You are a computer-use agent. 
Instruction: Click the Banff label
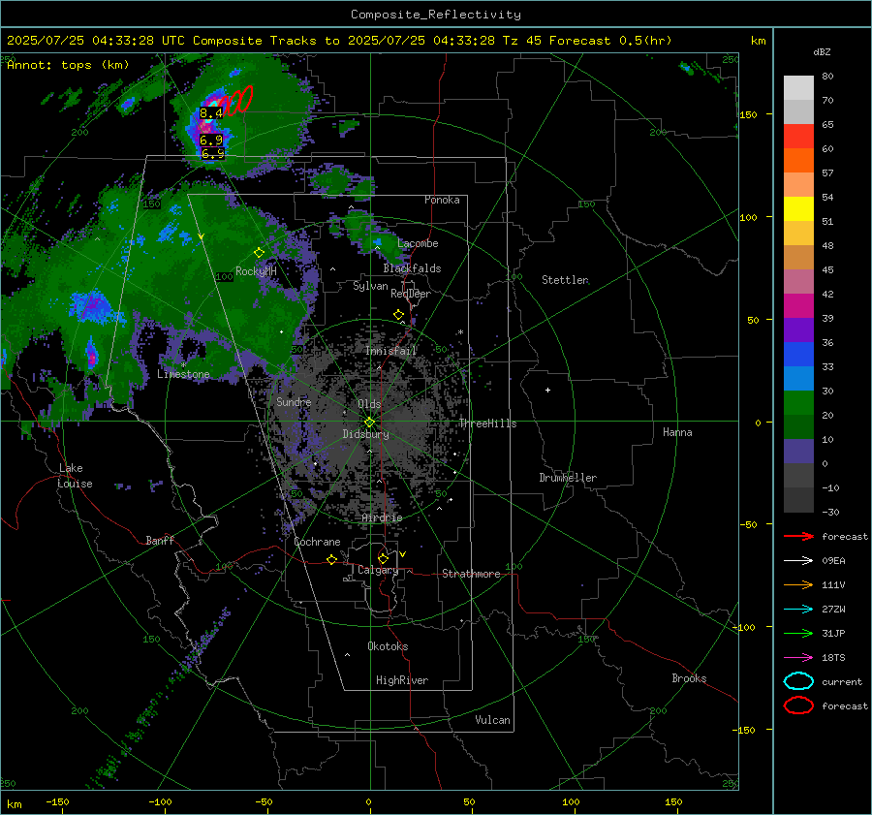click(x=160, y=541)
